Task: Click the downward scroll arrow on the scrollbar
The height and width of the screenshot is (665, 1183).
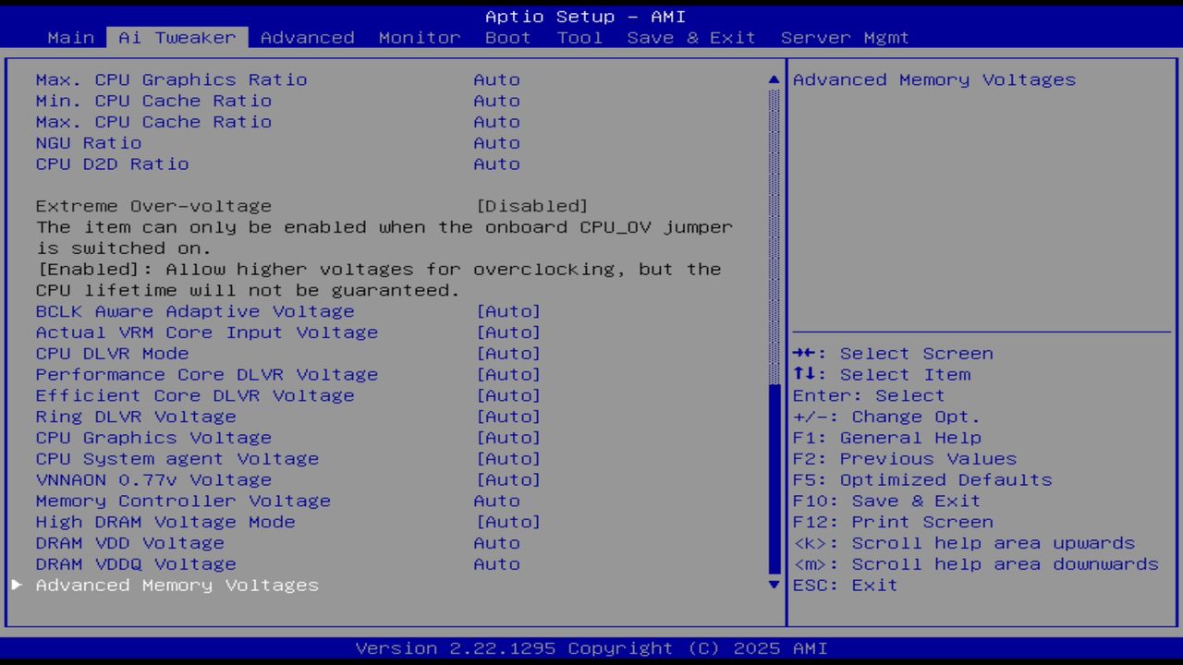Action: [x=773, y=585]
